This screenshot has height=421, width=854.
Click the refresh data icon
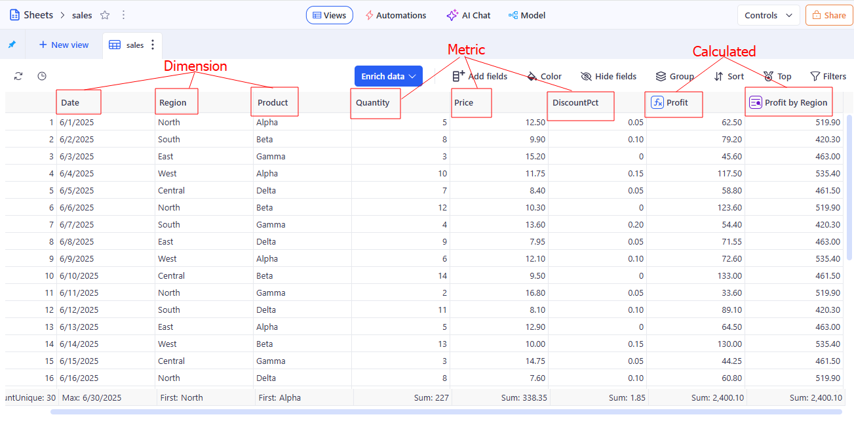18,76
